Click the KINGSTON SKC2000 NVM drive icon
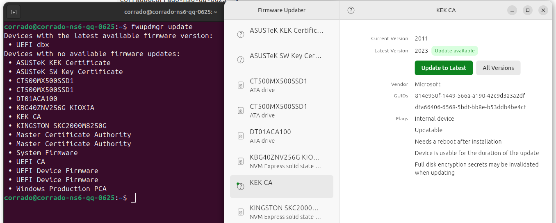556x223 pixels. [x=241, y=212]
